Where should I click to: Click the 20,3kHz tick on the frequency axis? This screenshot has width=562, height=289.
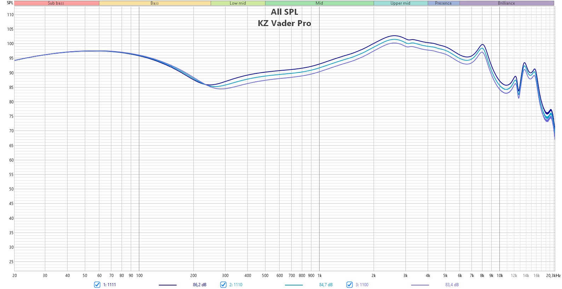[553, 276]
